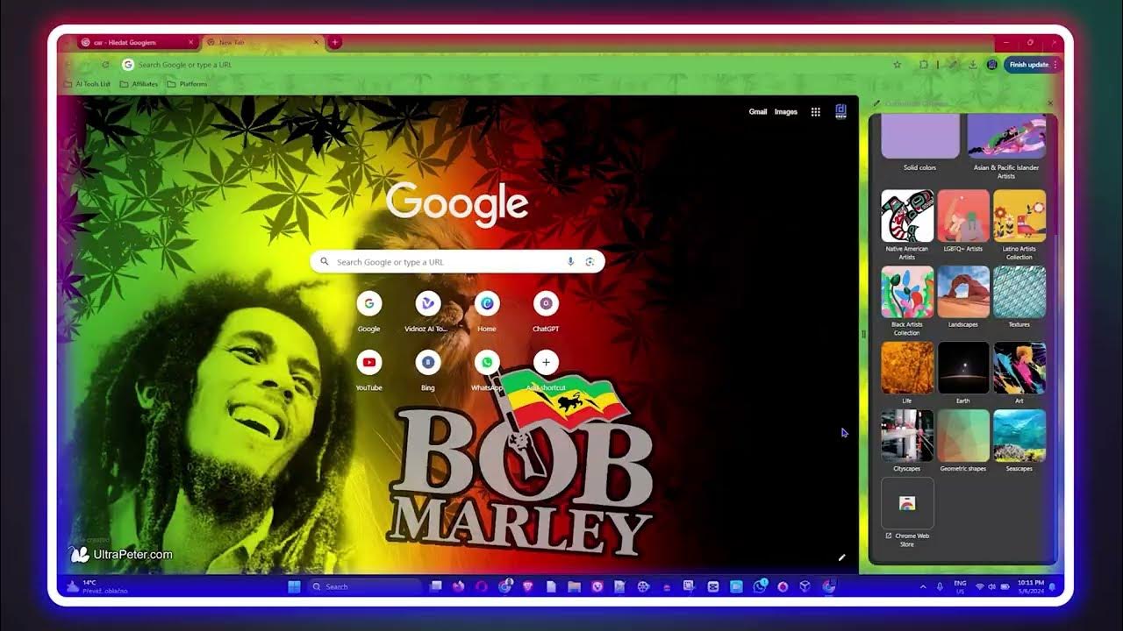The image size is (1123, 631).
Task: Click the side panel resize handle
Action: coord(863,334)
